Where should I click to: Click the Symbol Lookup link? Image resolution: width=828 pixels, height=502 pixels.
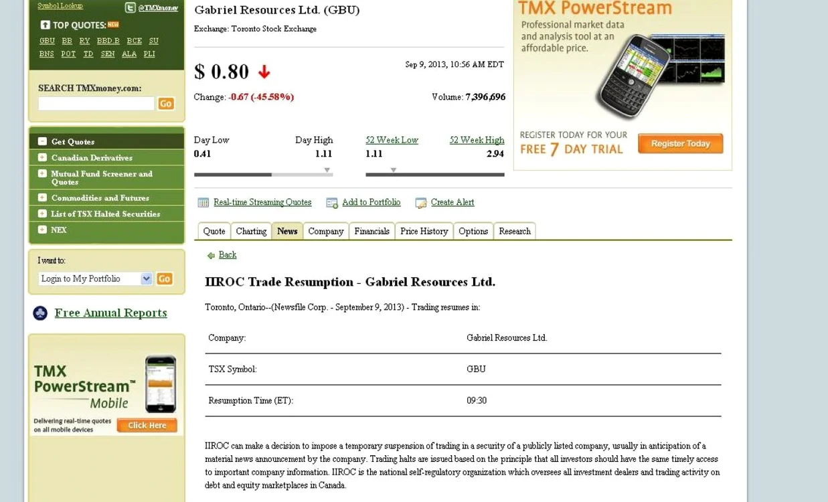(x=60, y=5)
